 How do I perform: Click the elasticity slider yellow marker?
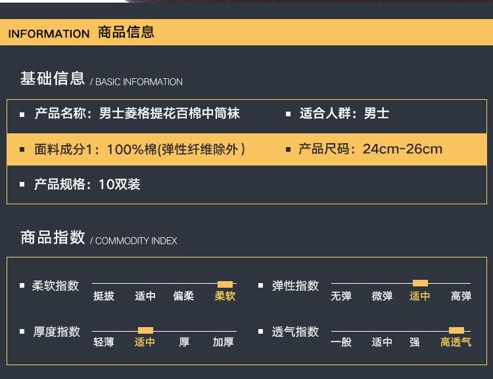pos(420,283)
